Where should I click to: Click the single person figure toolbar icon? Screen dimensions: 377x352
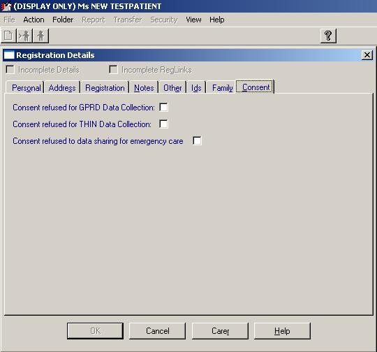click(40, 36)
